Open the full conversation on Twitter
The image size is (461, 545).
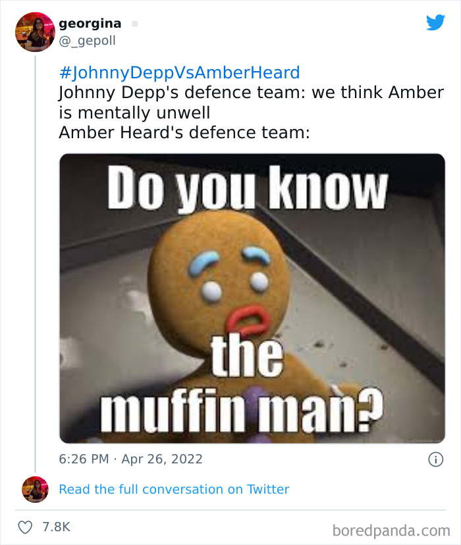pyautogui.click(x=174, y=490)
